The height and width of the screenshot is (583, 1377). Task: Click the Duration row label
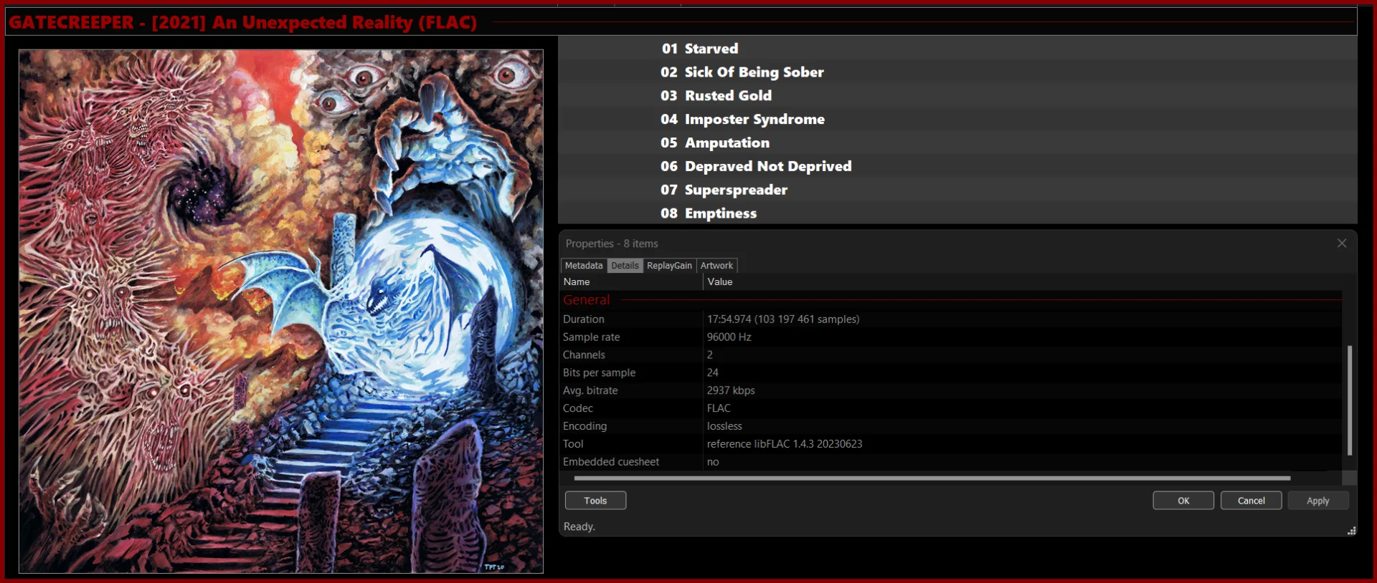click(584, 319)
